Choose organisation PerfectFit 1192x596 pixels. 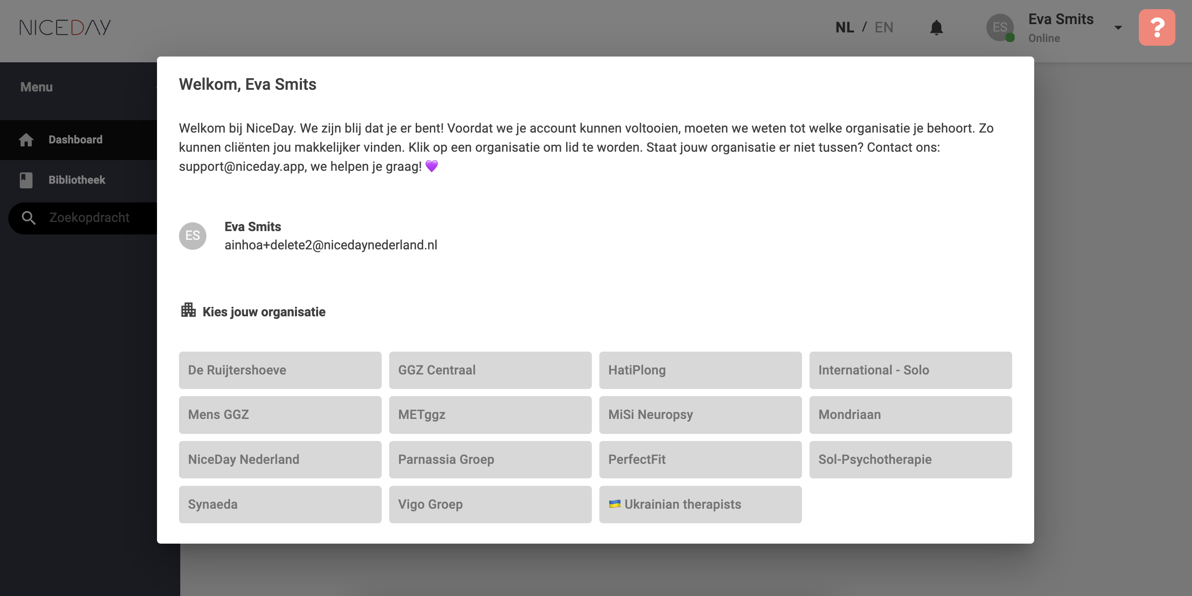coord(700,459)
